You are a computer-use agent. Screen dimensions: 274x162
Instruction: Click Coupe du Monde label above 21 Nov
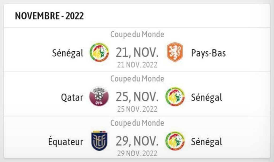tap(137, 34)
